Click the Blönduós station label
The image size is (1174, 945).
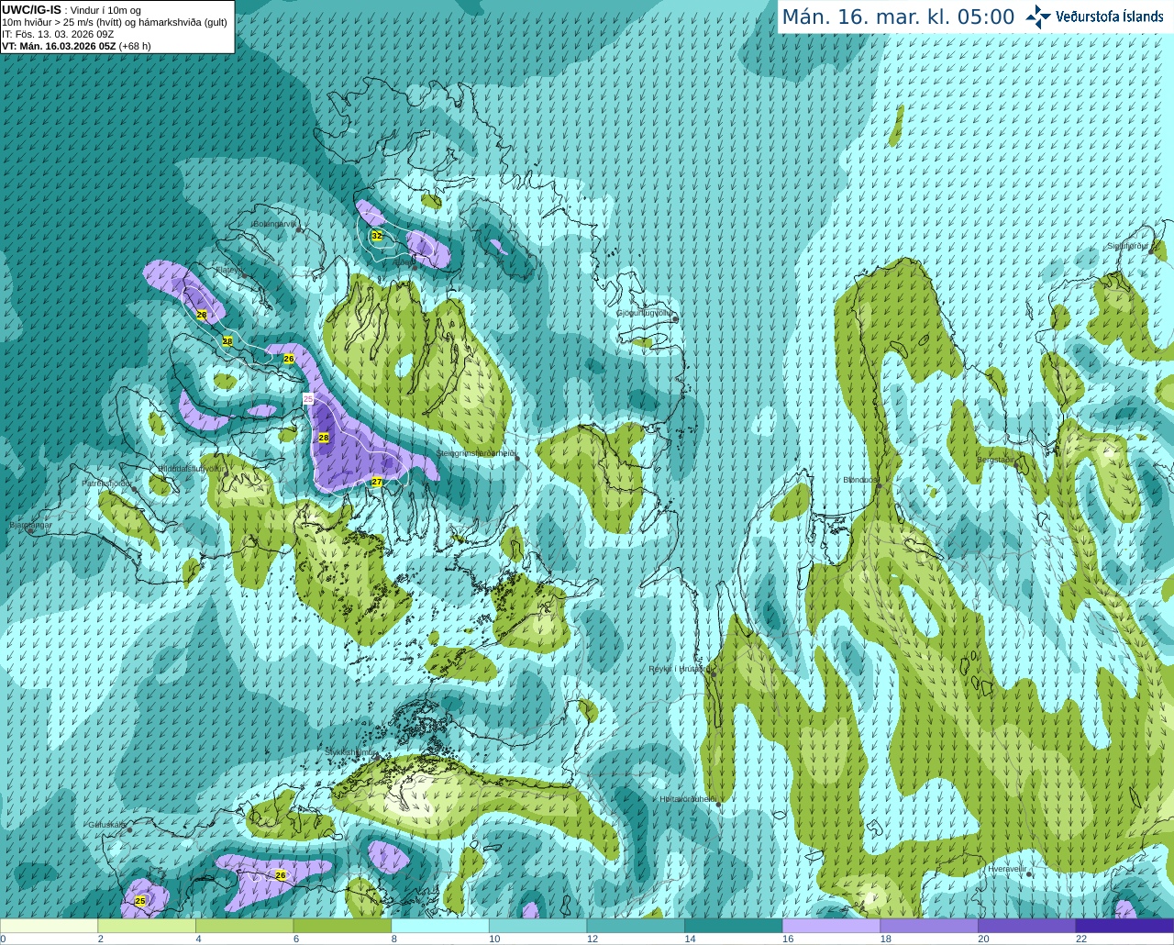[860, 480]
